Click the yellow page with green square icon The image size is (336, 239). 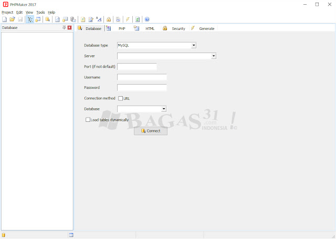point(83,19)
